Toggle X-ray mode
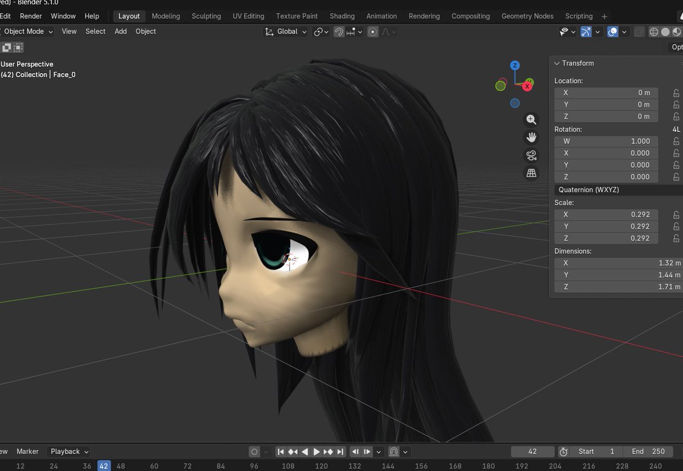 coord(639,32)
